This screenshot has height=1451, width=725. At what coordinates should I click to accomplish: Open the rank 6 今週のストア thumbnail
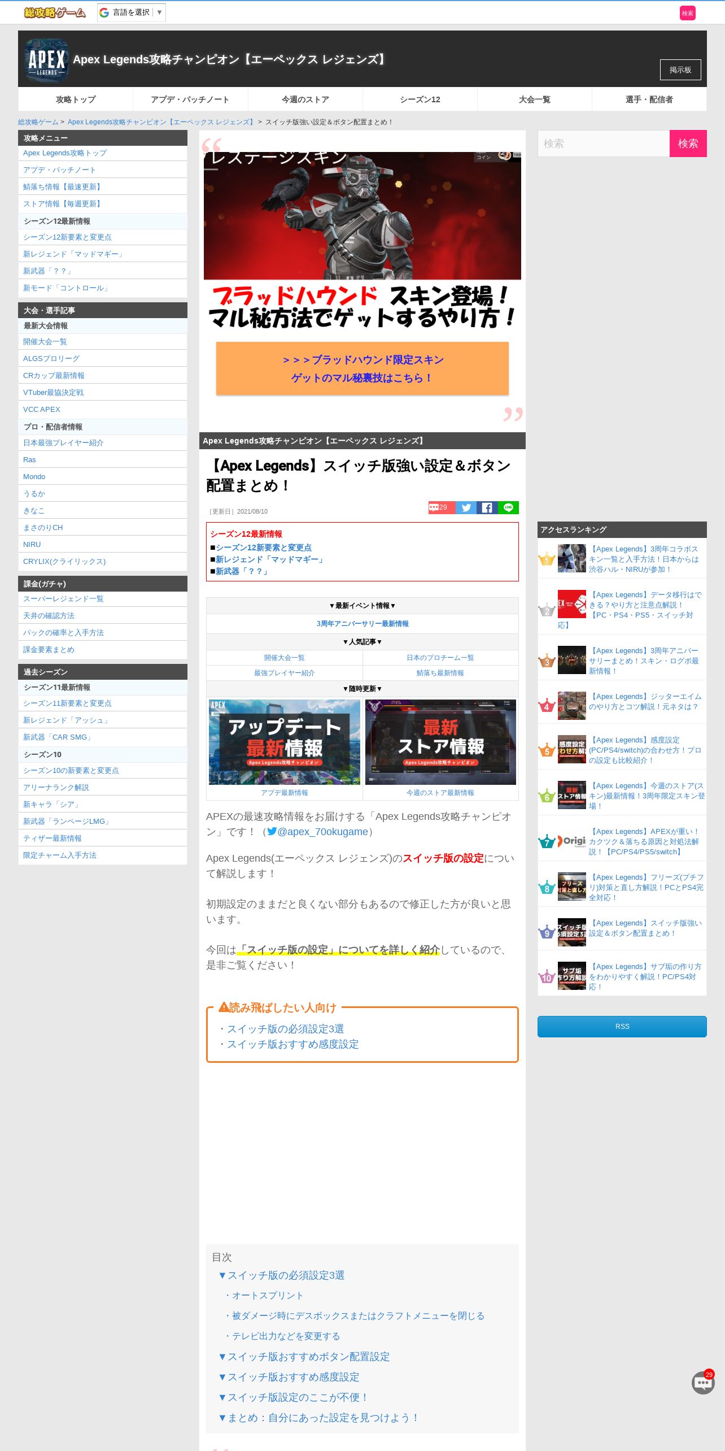coord(572,795)
